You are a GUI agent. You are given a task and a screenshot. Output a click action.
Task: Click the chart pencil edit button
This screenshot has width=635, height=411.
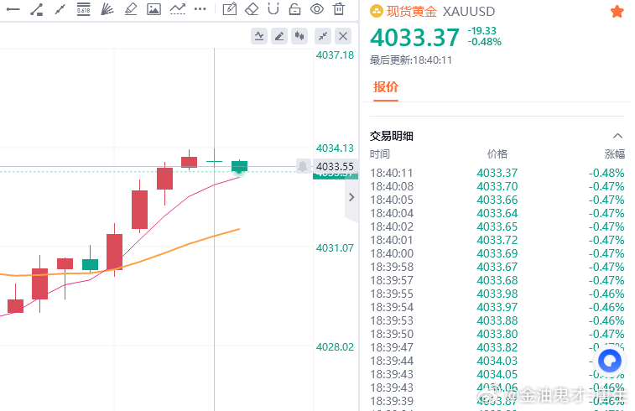pos(279,36)
